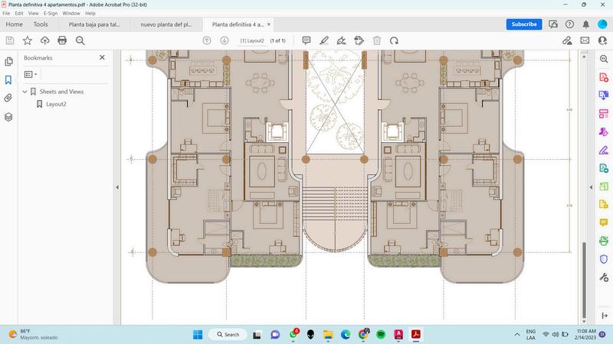The image size is (613, 344).
Task: Open the find text magnifier icon
Action: coord(80,41)
